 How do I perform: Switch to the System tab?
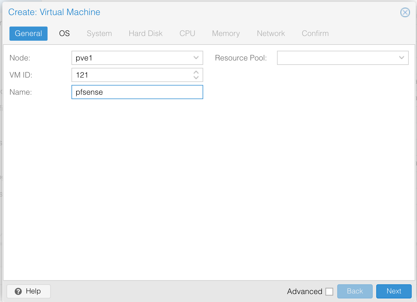pyautogui.click(x=99, y=33)
